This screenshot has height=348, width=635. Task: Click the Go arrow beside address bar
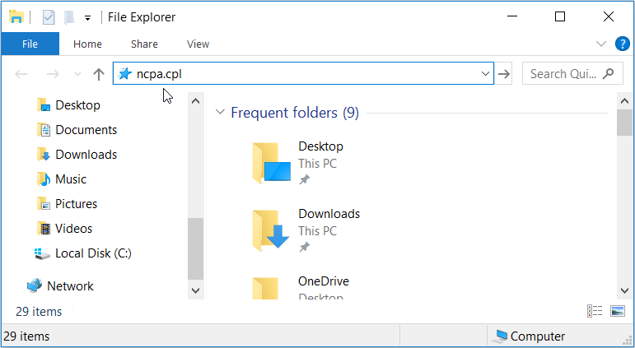(x=505, y=74)
